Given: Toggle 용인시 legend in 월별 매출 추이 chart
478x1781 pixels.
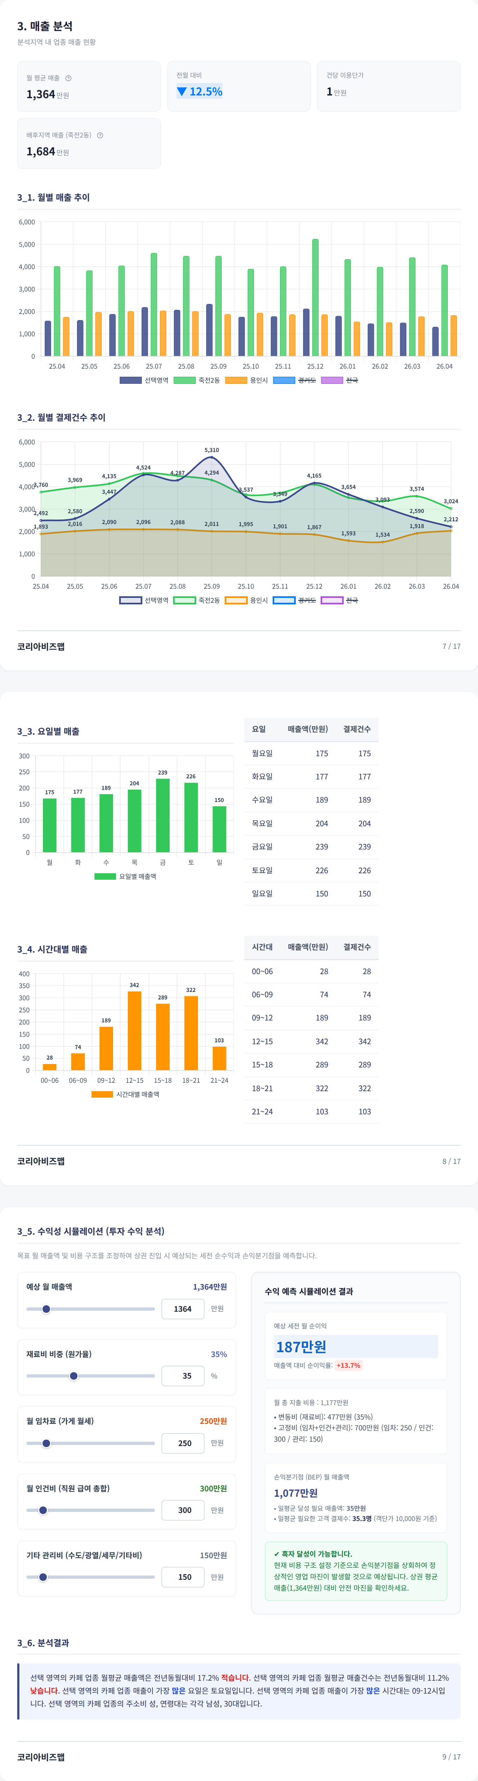Looking at the screenshot, I should click(246, 380).
